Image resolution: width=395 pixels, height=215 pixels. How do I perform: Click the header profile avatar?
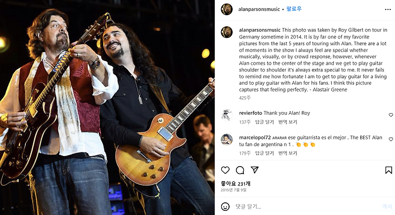(x=226, y=9)
